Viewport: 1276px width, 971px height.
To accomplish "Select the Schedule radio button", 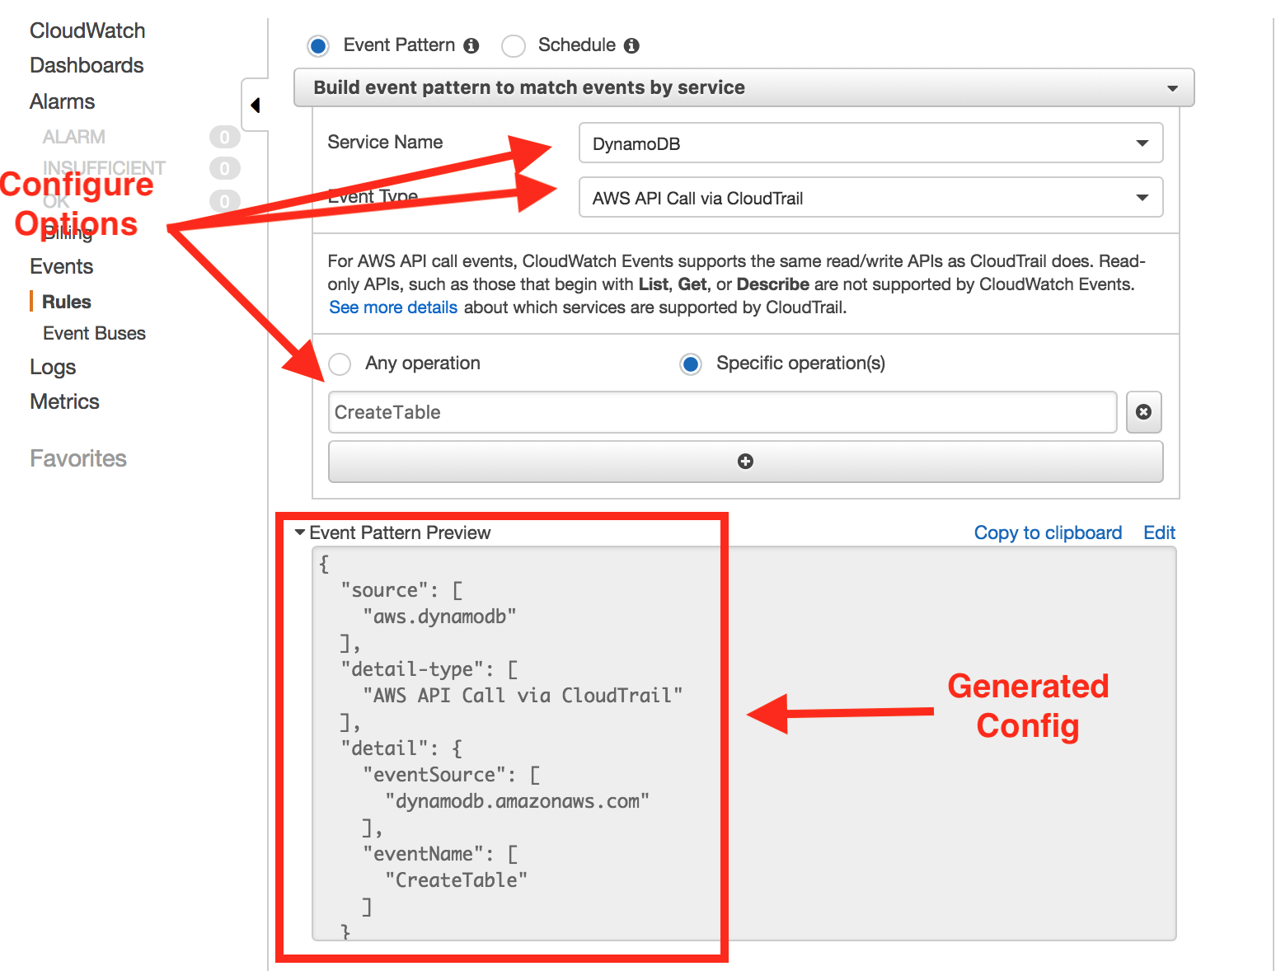I will click(514, 46).
